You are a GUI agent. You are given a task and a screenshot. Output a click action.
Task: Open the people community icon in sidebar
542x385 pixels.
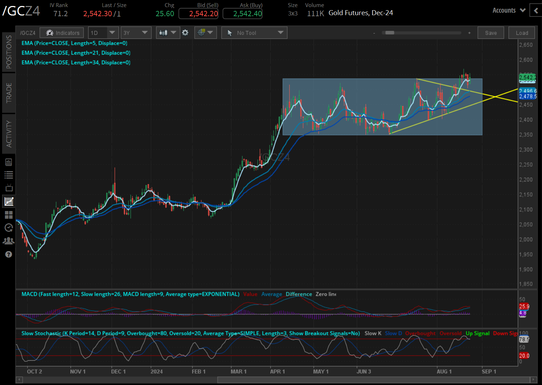[9, 241]
